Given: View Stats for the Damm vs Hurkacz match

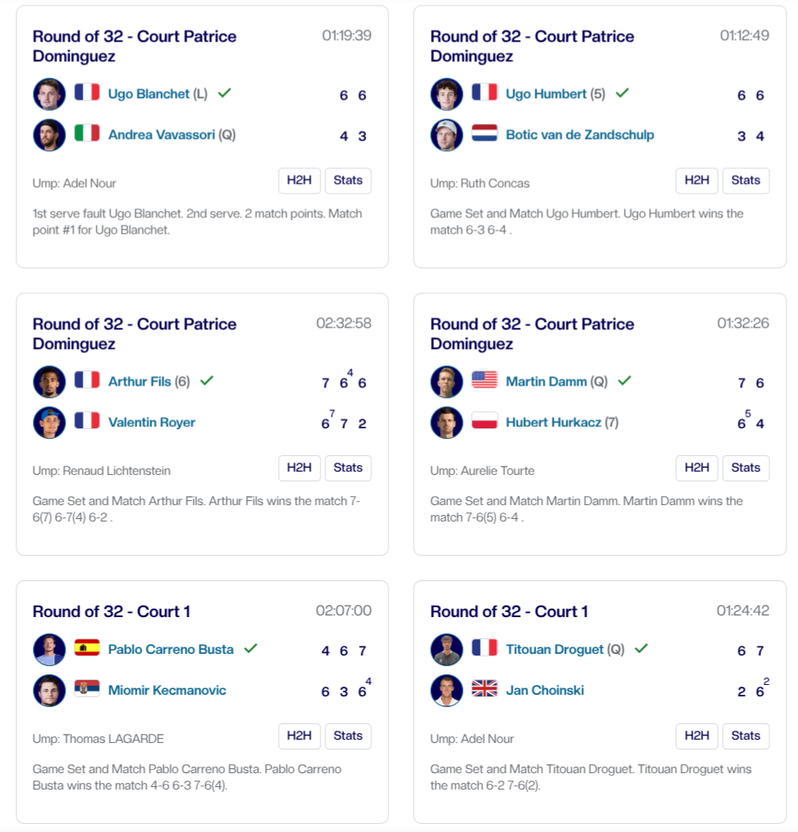Looking at the screenshot, I should coord(746,467).
